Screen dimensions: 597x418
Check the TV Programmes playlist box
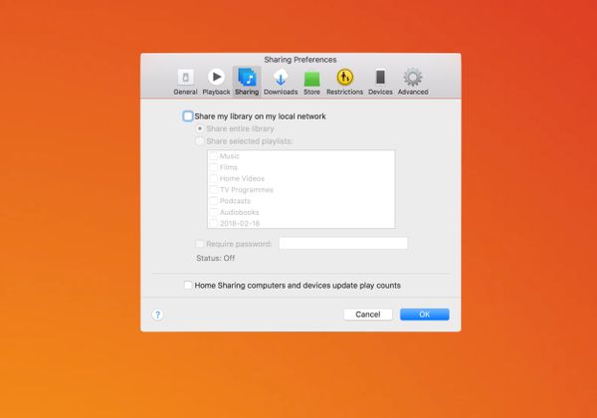[x=213, y=190]
